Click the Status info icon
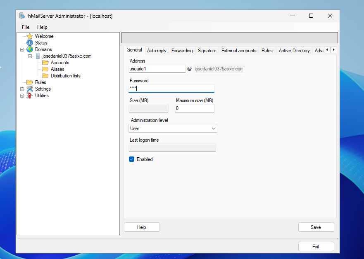The height and width of the screenshot is (259, 364). tap(30, 43)
